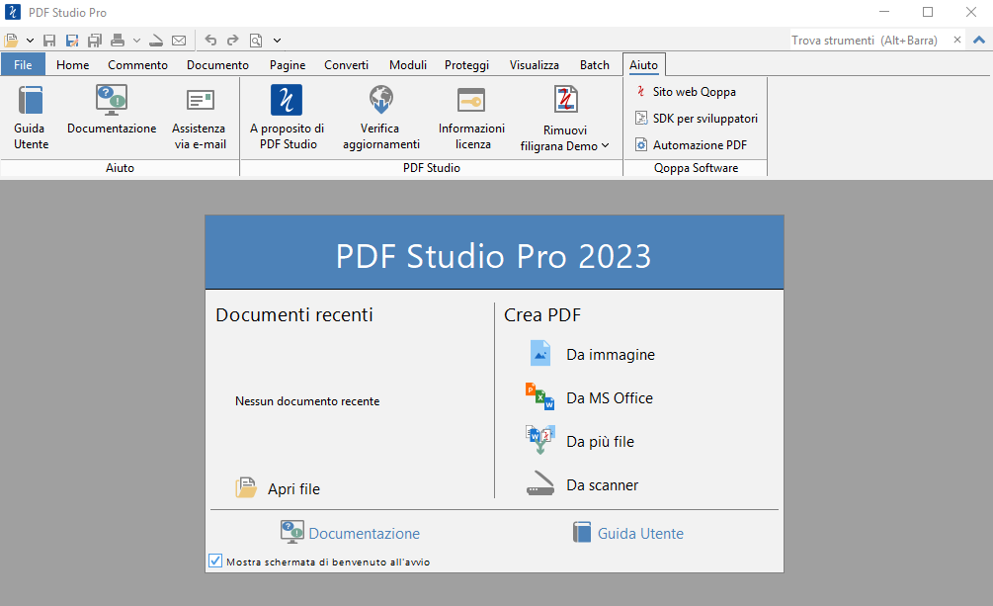The image size is (993, 606).
Task: Switch to the Pagine tab
Action: (x=288, y=64)
